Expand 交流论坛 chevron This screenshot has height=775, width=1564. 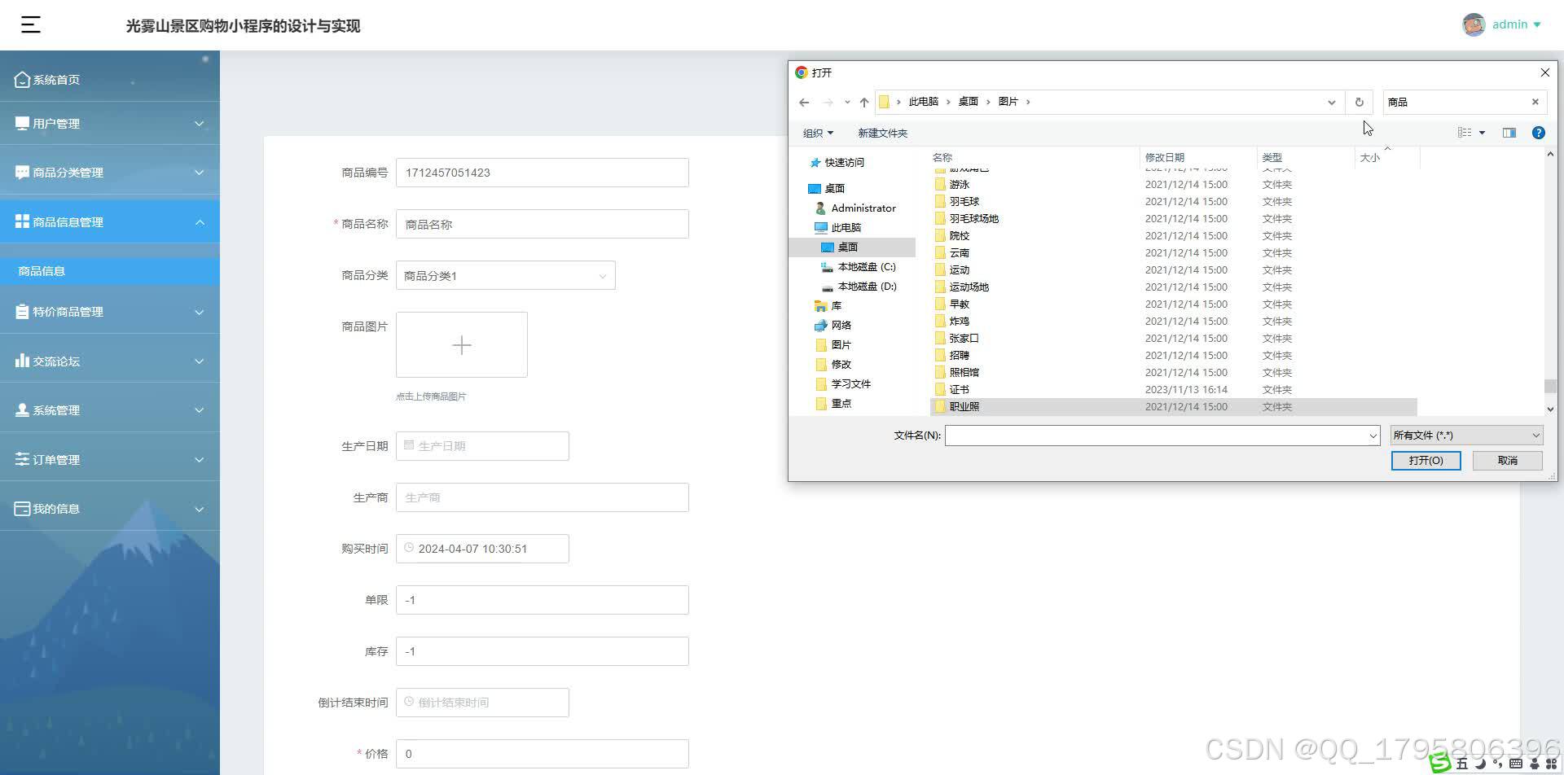[x=199, y=361]
